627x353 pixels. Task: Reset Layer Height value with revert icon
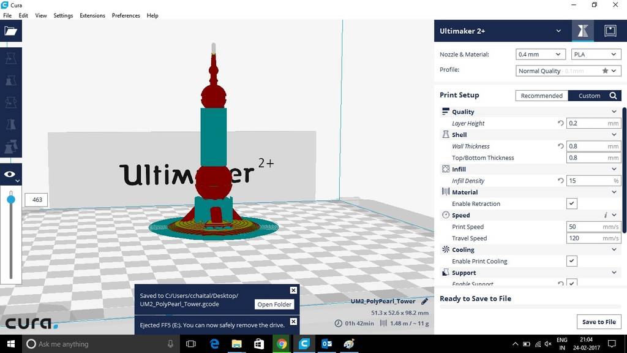[561, 123]
